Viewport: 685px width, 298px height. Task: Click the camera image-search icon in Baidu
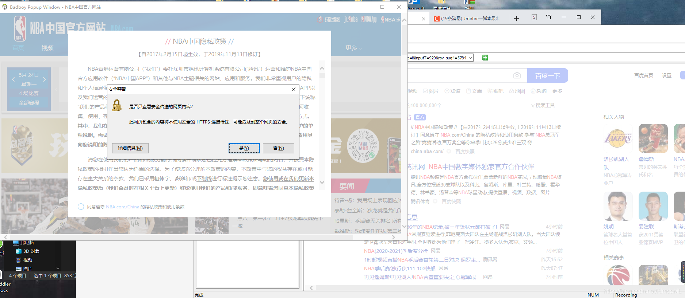(x=517, y=75)
